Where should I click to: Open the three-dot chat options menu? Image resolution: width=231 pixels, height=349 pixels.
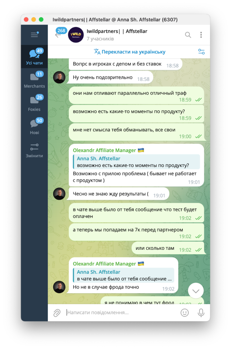click(x=201, y=35)
